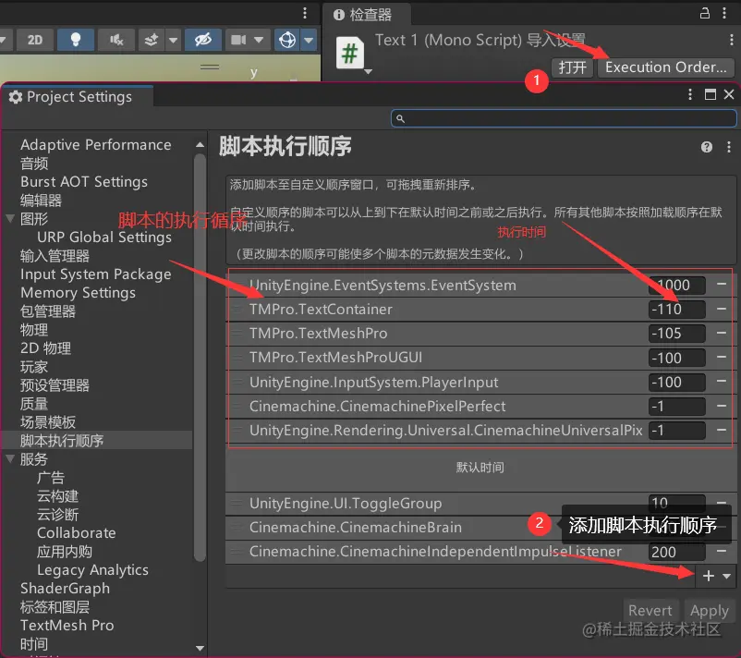
Task: Select Adaptive Performance settings category
Action: (96, 145)
